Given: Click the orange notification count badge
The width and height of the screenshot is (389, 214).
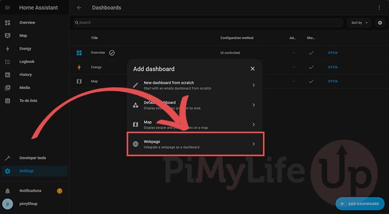Looking at the screenshot, I should click(59, 191).
